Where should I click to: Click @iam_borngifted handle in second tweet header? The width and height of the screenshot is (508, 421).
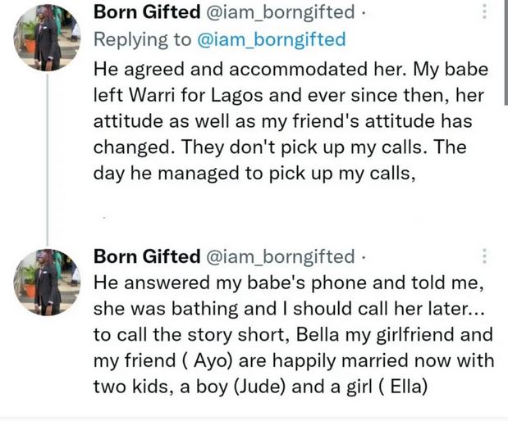[x=279, y=256]
